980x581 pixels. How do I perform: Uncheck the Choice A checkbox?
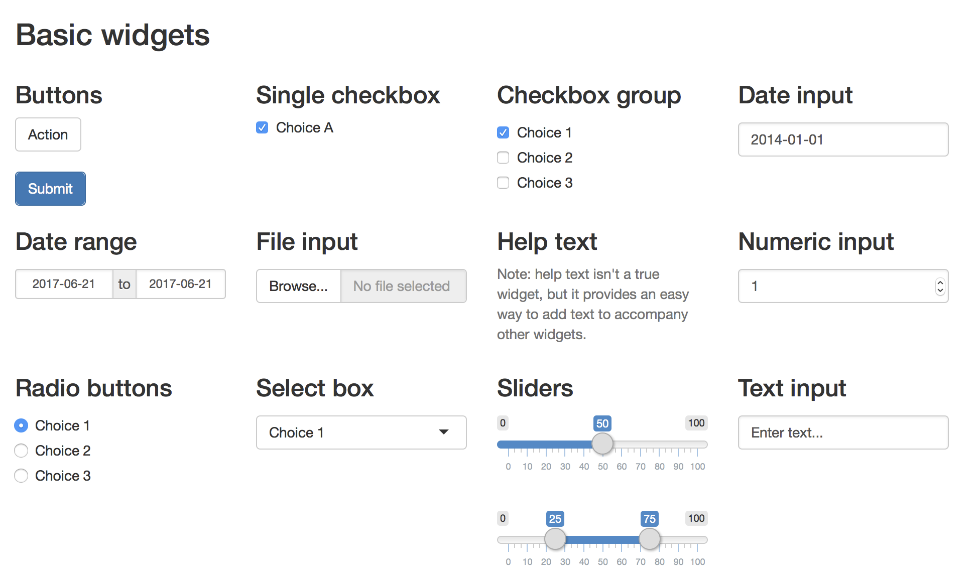tap(262, 127)
